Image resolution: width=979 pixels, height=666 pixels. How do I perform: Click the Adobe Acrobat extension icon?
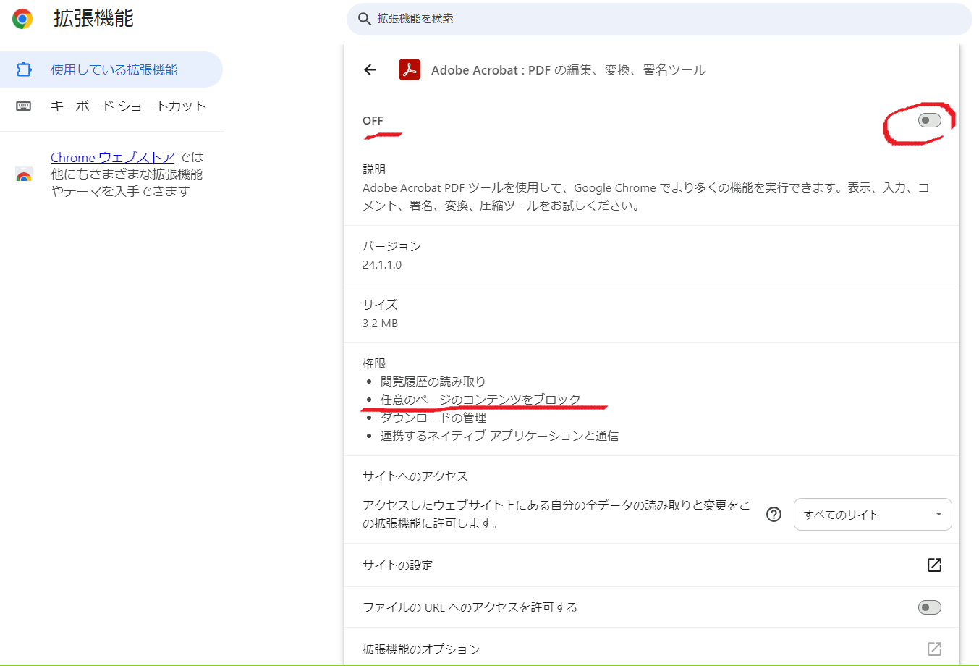(x=410, y=69)
